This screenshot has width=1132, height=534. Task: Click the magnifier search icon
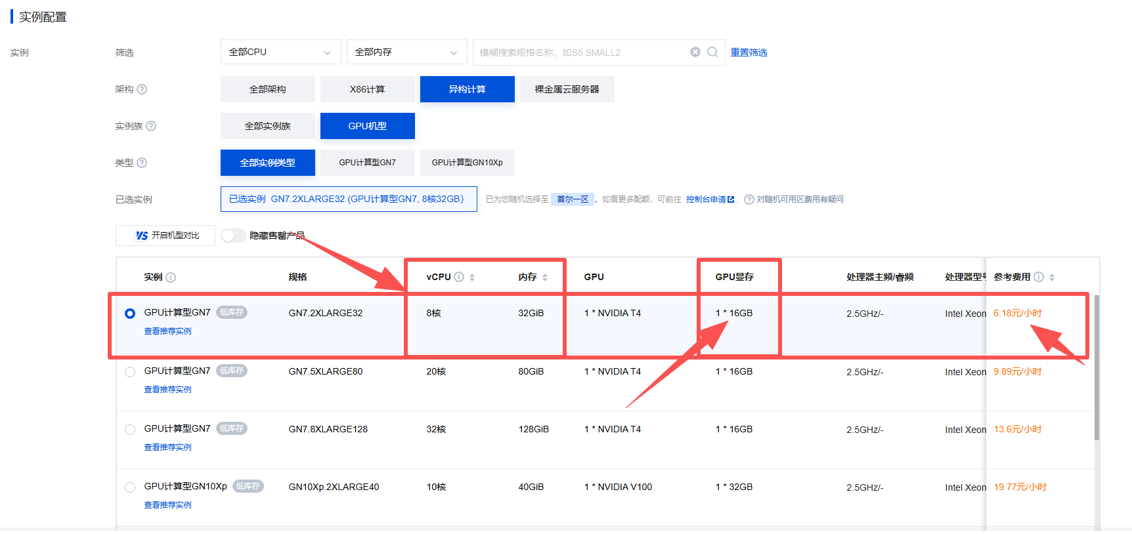[712, 52]
